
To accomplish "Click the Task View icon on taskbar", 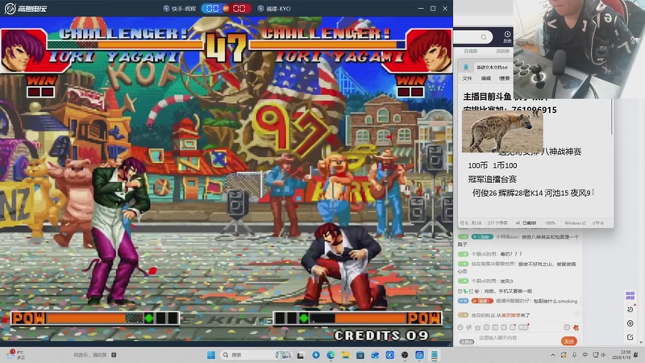I will click(301, 355).
